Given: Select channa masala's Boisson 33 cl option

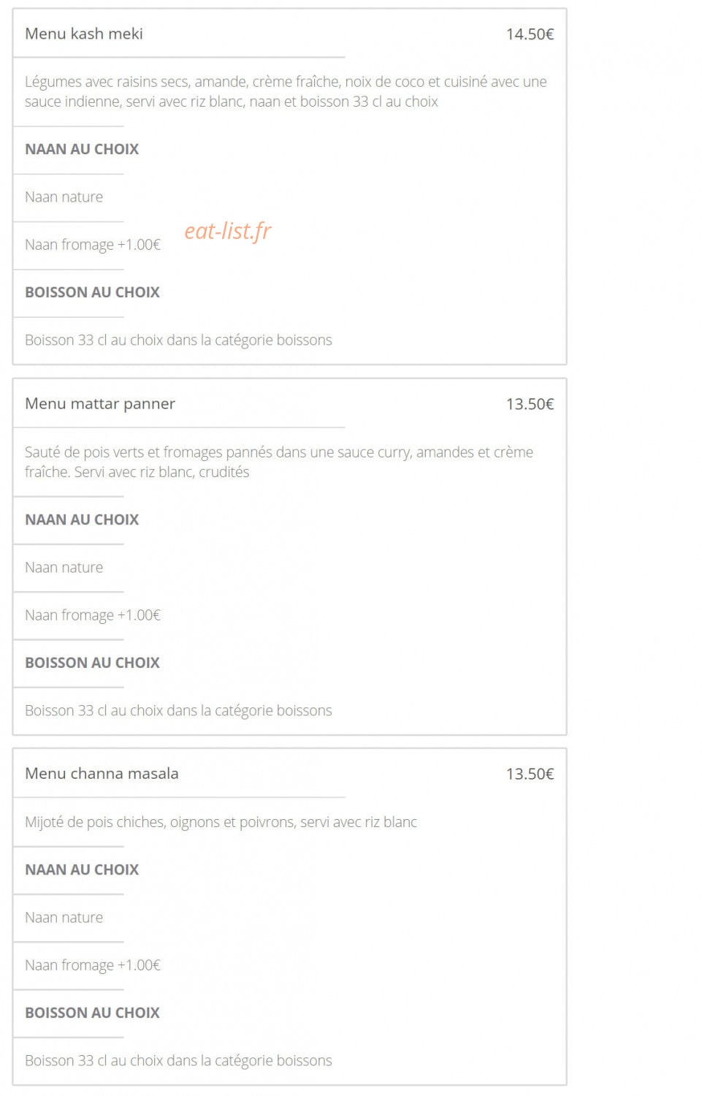Looking at the screenshot, I should [x=178, y=1061].
